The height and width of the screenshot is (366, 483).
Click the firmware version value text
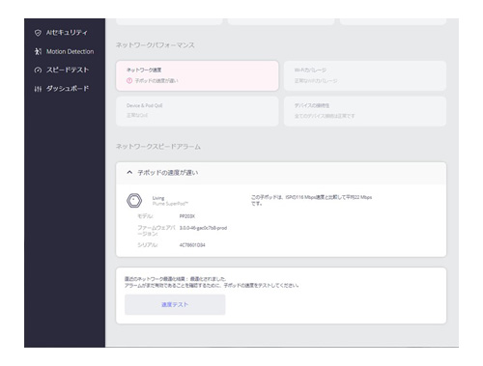[x=203, y=228]
